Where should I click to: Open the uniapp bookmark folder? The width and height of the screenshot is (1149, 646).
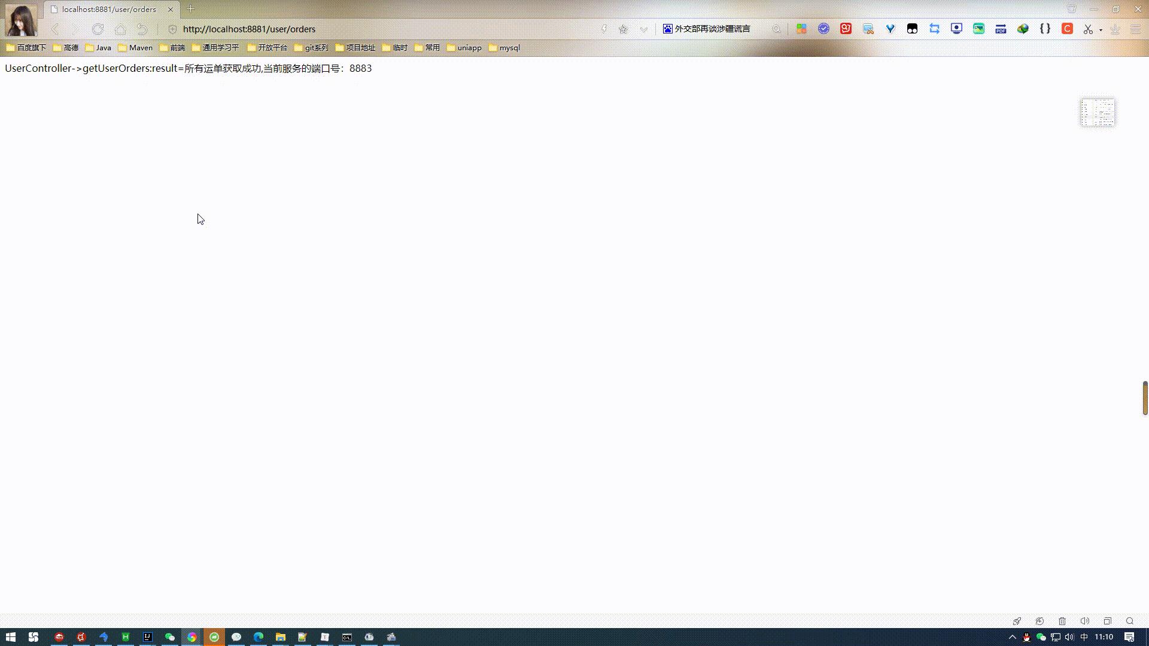pos(464,48)
